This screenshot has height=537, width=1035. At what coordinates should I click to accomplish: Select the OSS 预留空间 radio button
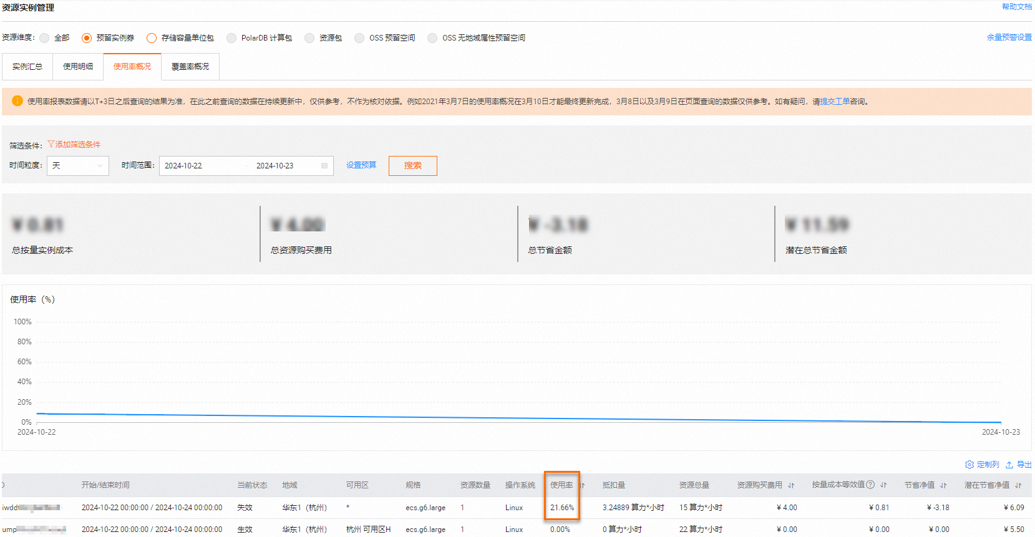pos(359,38)
